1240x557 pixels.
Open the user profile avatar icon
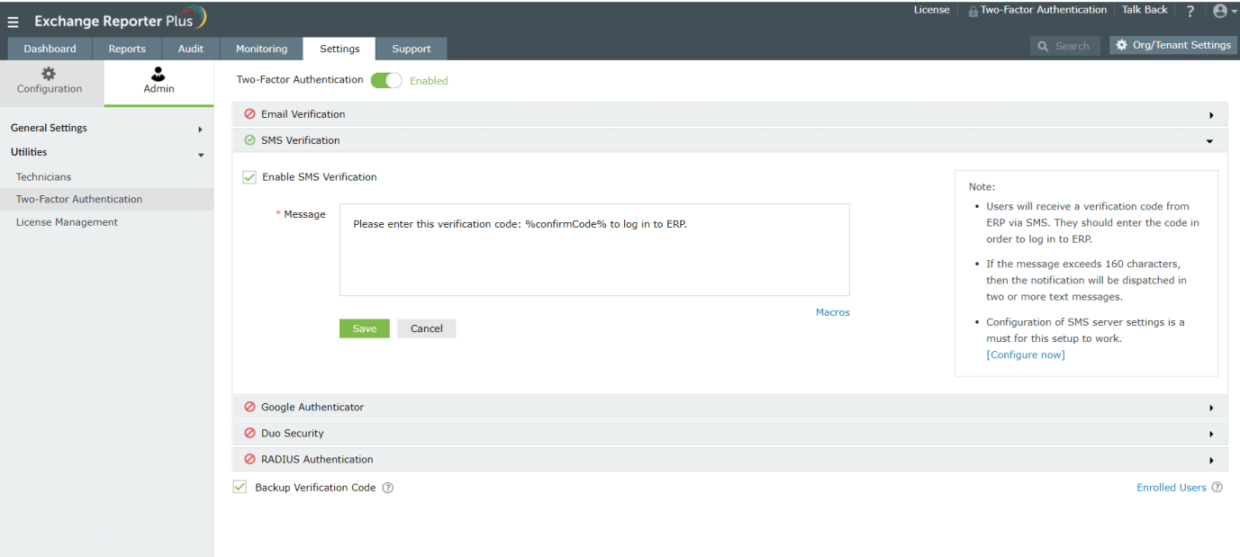(x=1220, y=11)
